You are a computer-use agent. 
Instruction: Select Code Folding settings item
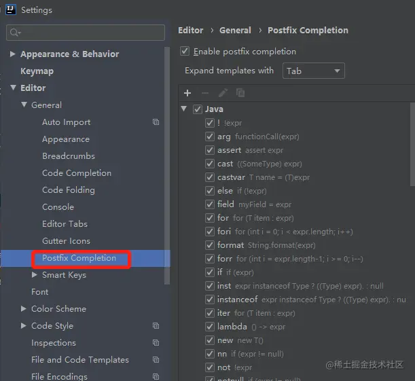(69, 190)
